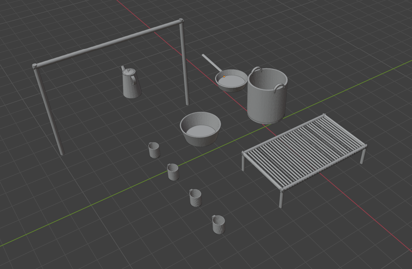Select the horizontal crossbar of the pole frame
This screenshot has width=412, height=269.
pyautogui.click(x=108, y=44)
